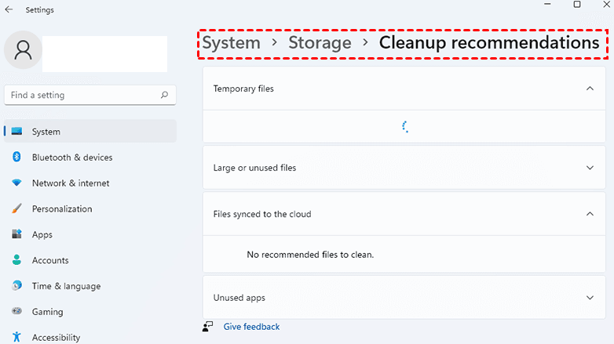614x344 pixels.
Task: Select Time & language in the sidebar
Action: pos(66,286)
